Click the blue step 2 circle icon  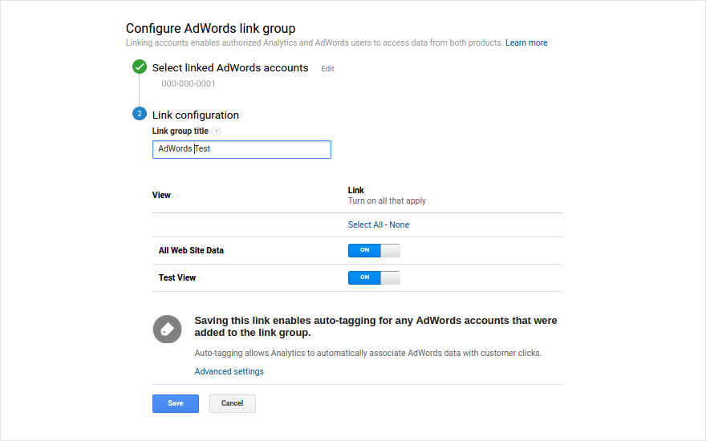click(140, 114)
